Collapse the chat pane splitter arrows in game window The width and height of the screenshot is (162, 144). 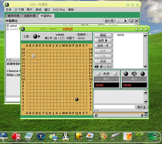point(96,111)
